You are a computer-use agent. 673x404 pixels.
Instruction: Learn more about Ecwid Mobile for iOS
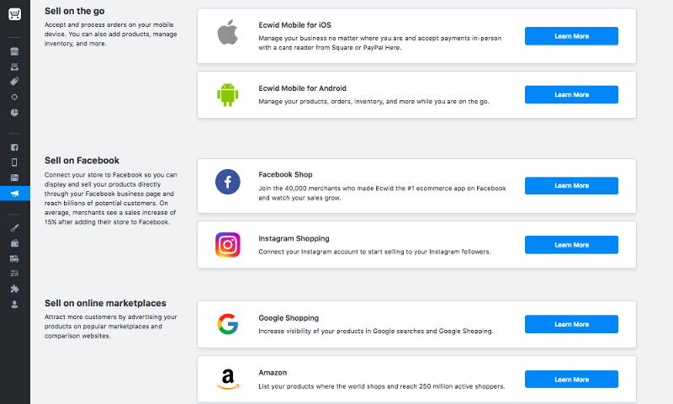point(571,36)
